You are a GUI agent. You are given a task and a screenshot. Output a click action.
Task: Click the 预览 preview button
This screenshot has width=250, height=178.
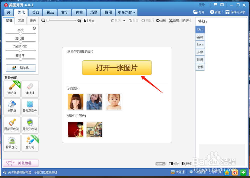pos(187,164)
